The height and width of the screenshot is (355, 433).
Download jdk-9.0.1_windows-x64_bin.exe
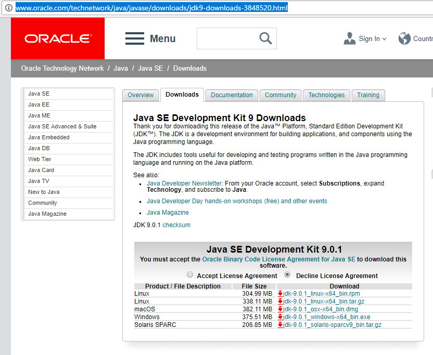pos(327,317)
